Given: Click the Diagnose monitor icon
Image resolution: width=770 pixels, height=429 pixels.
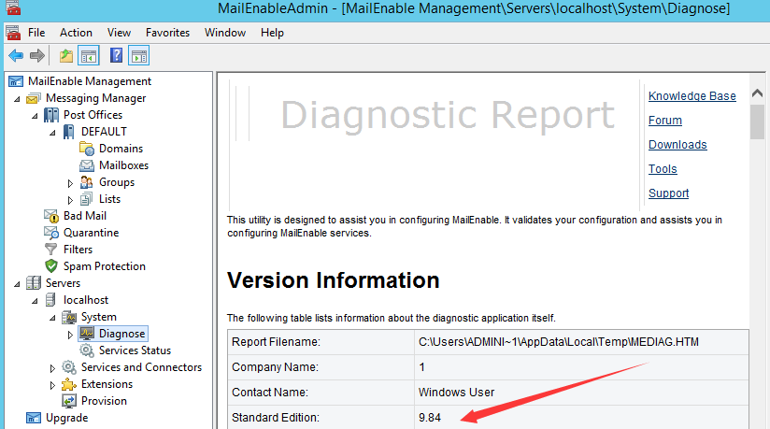Looking at the screenshot, I should 86,334.
